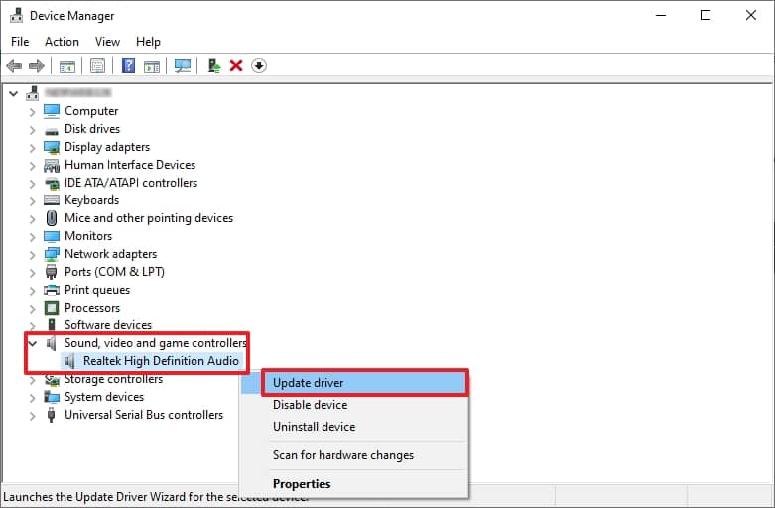This screenshot has height=508, width=775.
Task: Select IDE ATA/ATAPI controllers row text
Action: [131, 183]
